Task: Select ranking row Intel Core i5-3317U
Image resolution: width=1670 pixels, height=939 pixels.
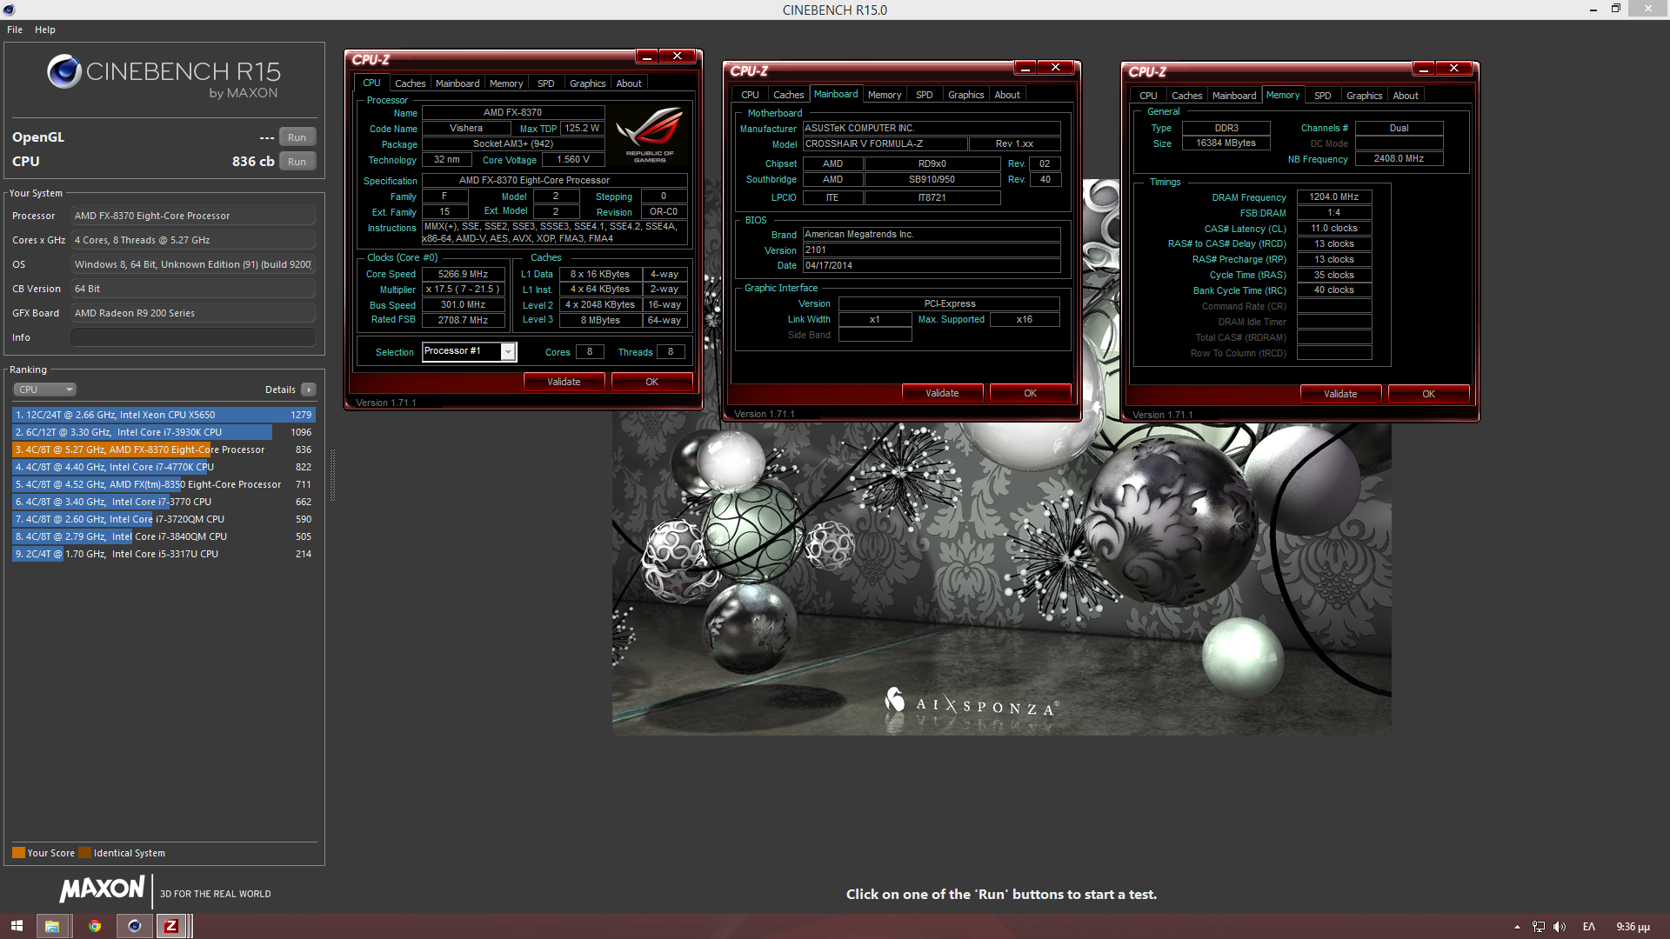Action: point(164,554)
